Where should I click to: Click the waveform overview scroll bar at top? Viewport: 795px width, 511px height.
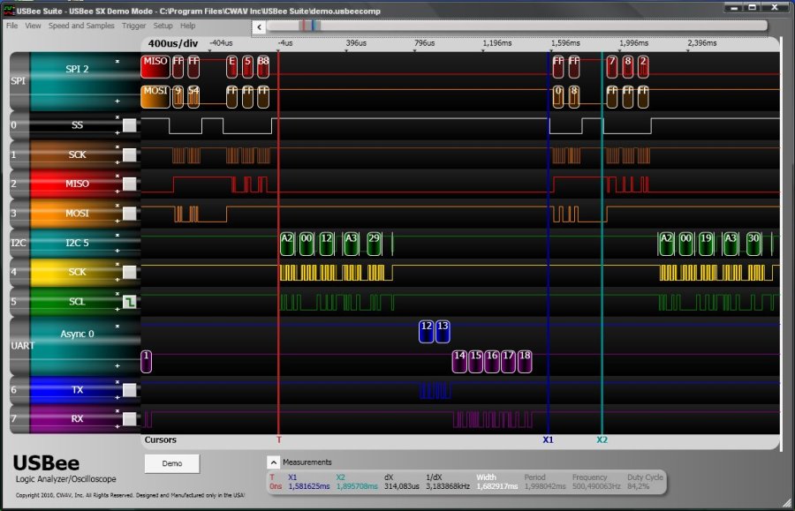517,26
